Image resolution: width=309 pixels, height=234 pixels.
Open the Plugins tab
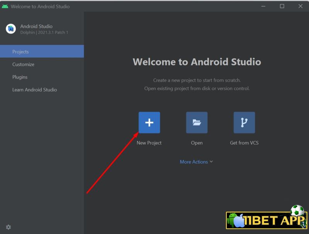(x=42, y=77)
